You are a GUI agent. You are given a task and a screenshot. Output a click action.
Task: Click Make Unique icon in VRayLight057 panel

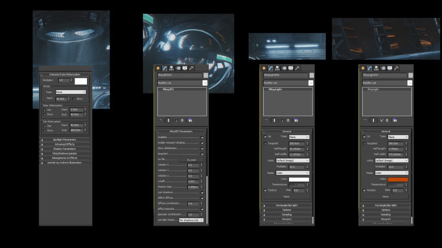(x=381, y=120)
